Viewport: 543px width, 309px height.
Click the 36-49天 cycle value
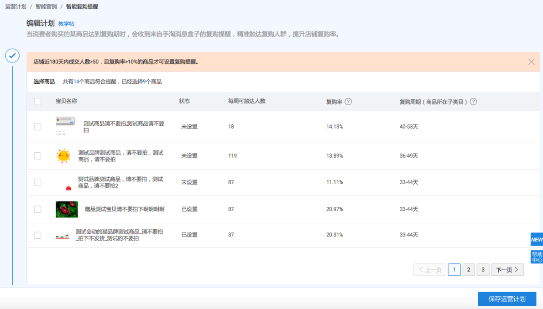pos(409,156)
